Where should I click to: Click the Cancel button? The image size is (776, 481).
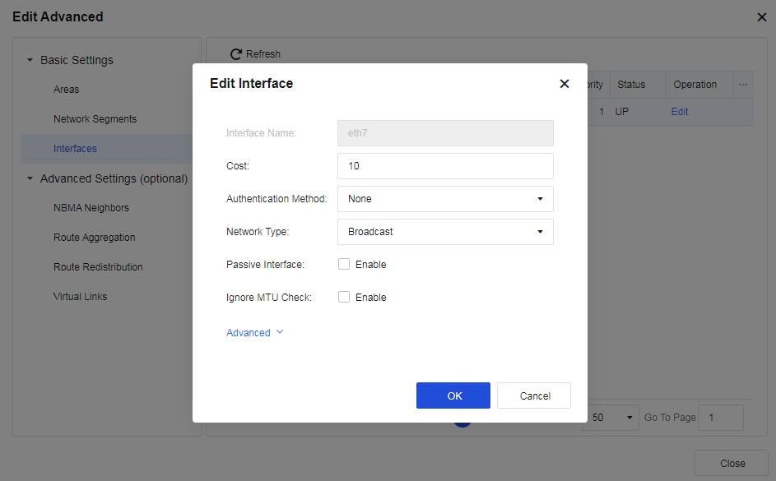tap(534, 395)
